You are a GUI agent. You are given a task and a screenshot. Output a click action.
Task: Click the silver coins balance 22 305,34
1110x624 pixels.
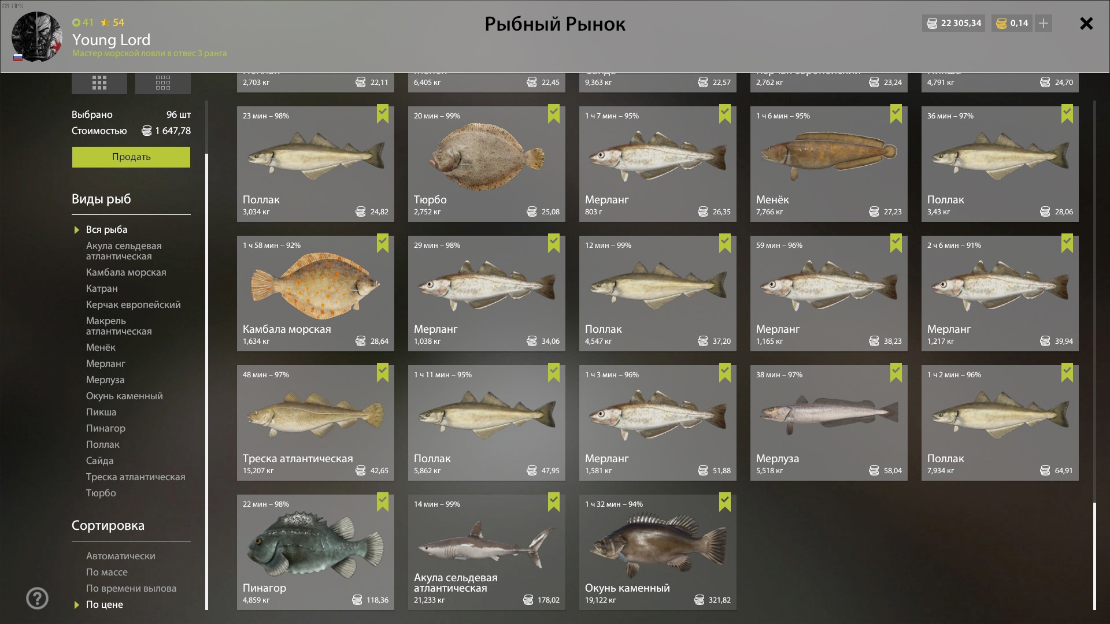[x=954, y=23]
